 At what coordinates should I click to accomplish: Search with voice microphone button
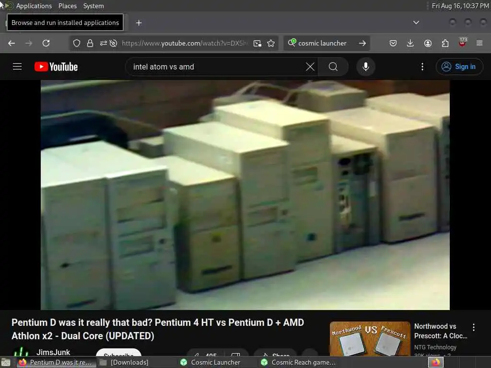point(366,67)
